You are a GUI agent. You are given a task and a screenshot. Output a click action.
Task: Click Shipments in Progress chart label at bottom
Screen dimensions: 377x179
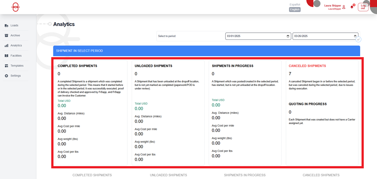click(x=245, y=175)
